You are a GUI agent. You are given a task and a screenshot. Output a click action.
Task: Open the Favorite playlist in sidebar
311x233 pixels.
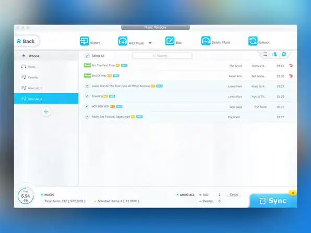point(46,77)
